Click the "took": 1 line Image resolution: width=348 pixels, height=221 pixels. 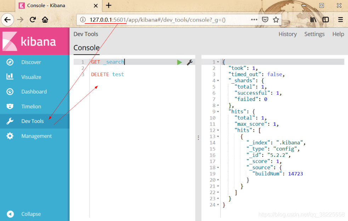[243, 68]
